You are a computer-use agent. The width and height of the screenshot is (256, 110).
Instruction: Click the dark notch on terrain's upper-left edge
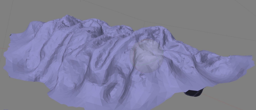10,35
